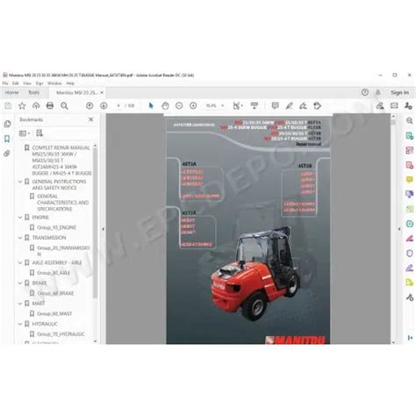Zoom in with the plus icon
416x416 pixels.
click(193, 106)
